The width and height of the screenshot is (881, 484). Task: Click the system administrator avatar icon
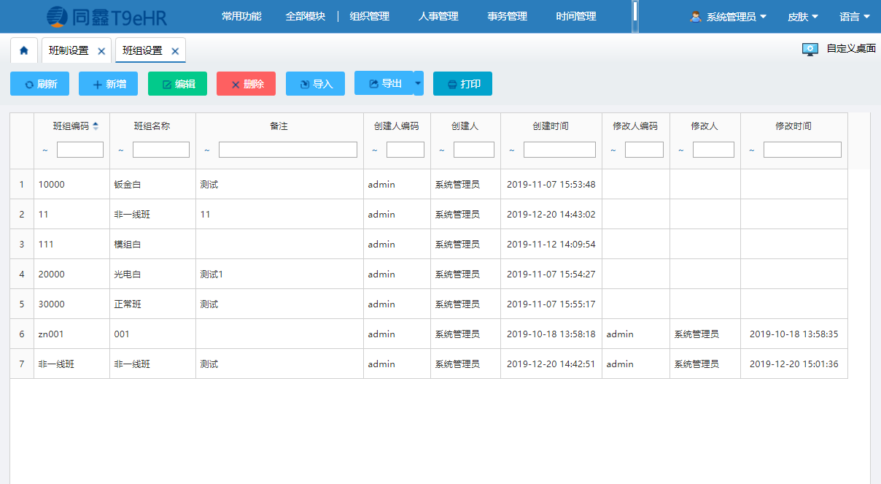tap(695, 16)
